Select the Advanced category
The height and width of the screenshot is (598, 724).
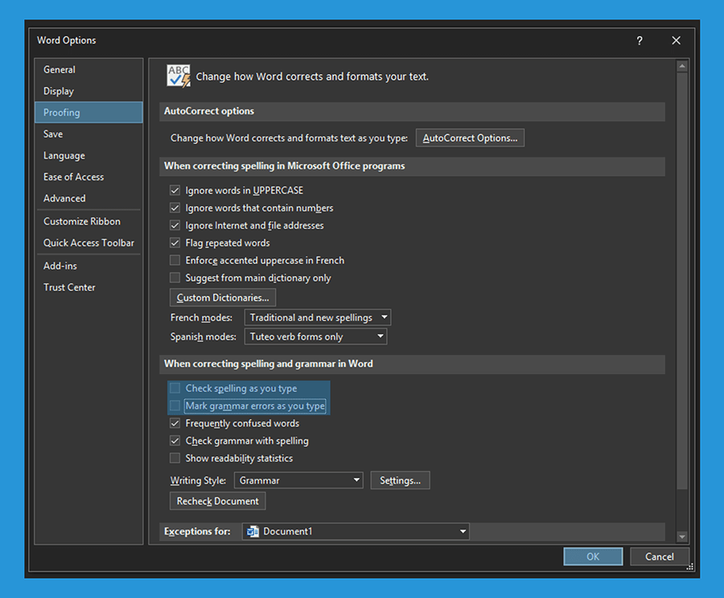coord(88,198)
